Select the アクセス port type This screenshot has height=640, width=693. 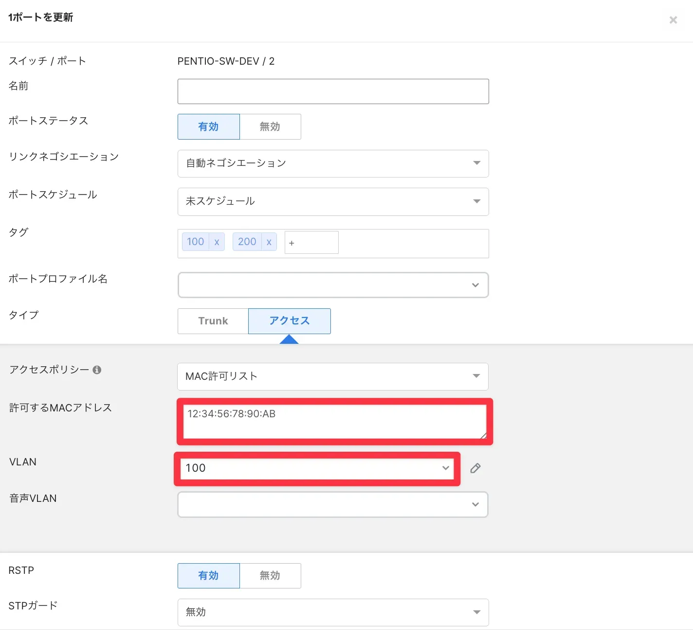290,321
